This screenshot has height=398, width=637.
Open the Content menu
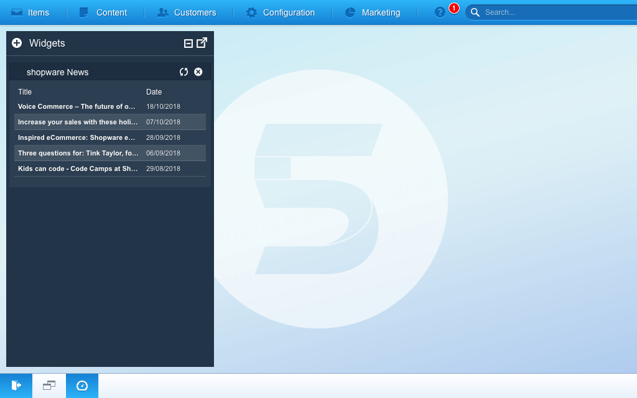[103, 12]
